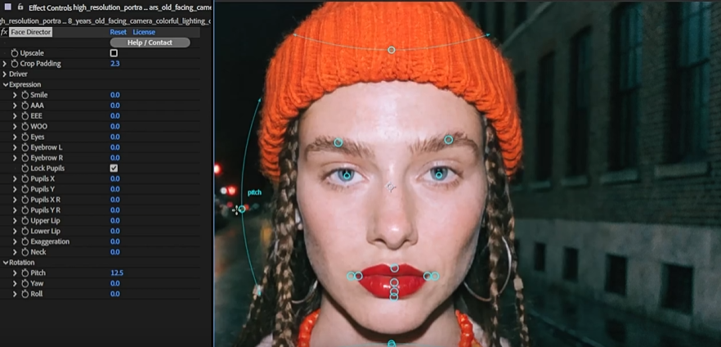
Task: Click the Yaw stopwatch icon
Action: pyautogui.click(x=25, y=283)
